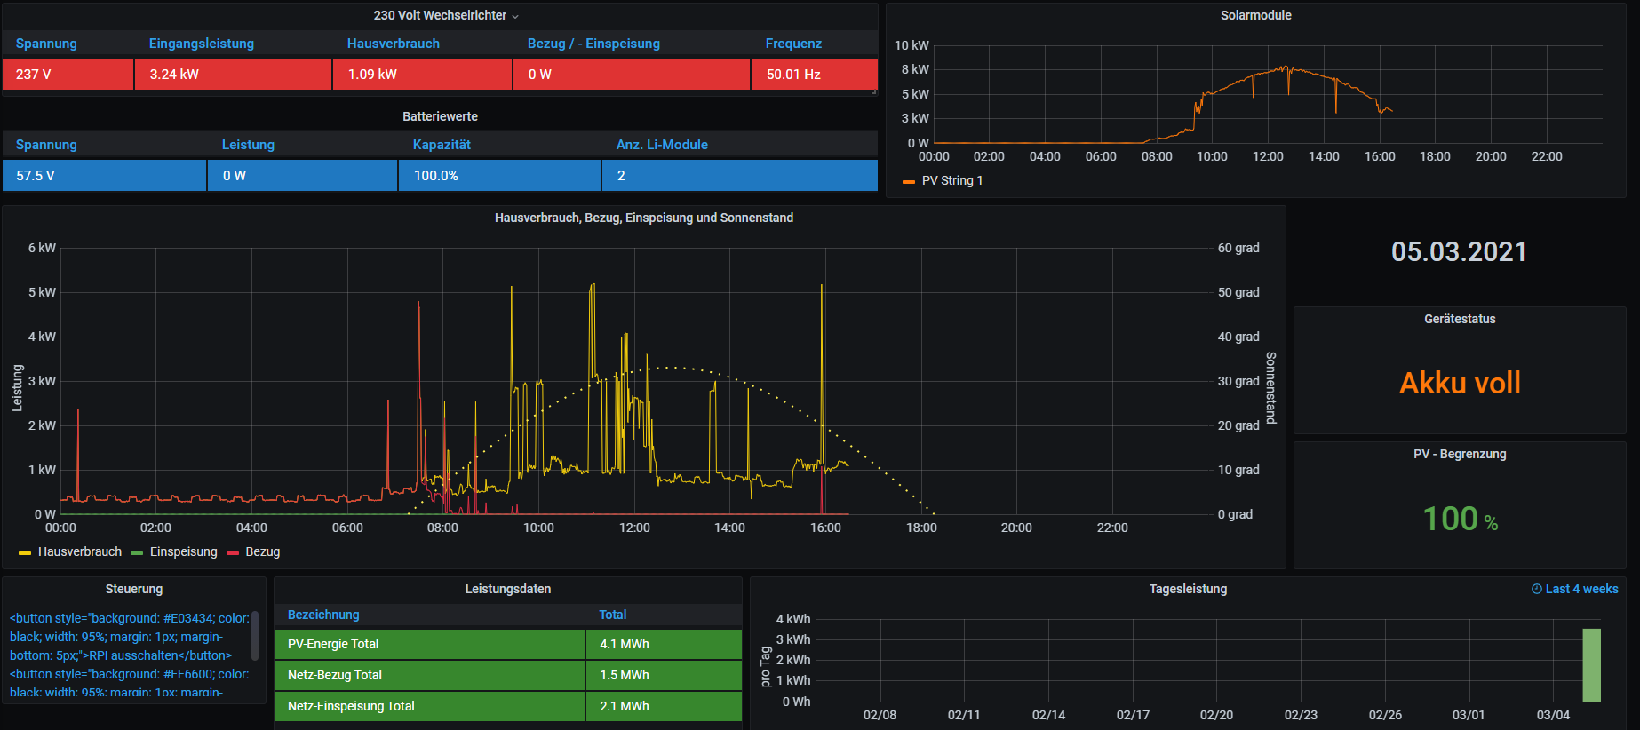Click the red Bezug legend color marker
Screen dimensions: 1640x730
[233, 552]
